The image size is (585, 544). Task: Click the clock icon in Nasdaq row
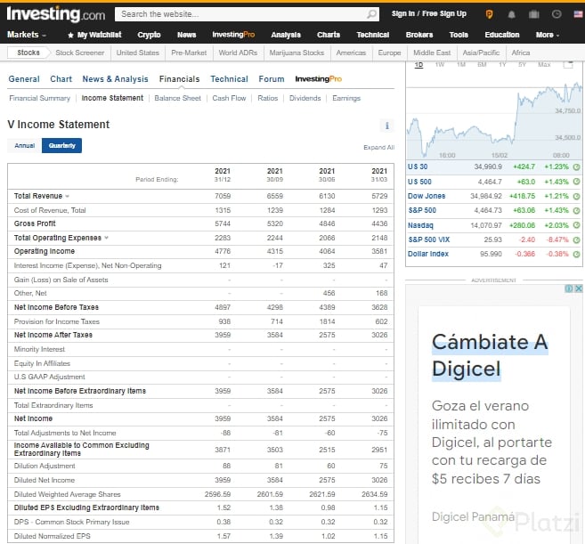point(576,225)
